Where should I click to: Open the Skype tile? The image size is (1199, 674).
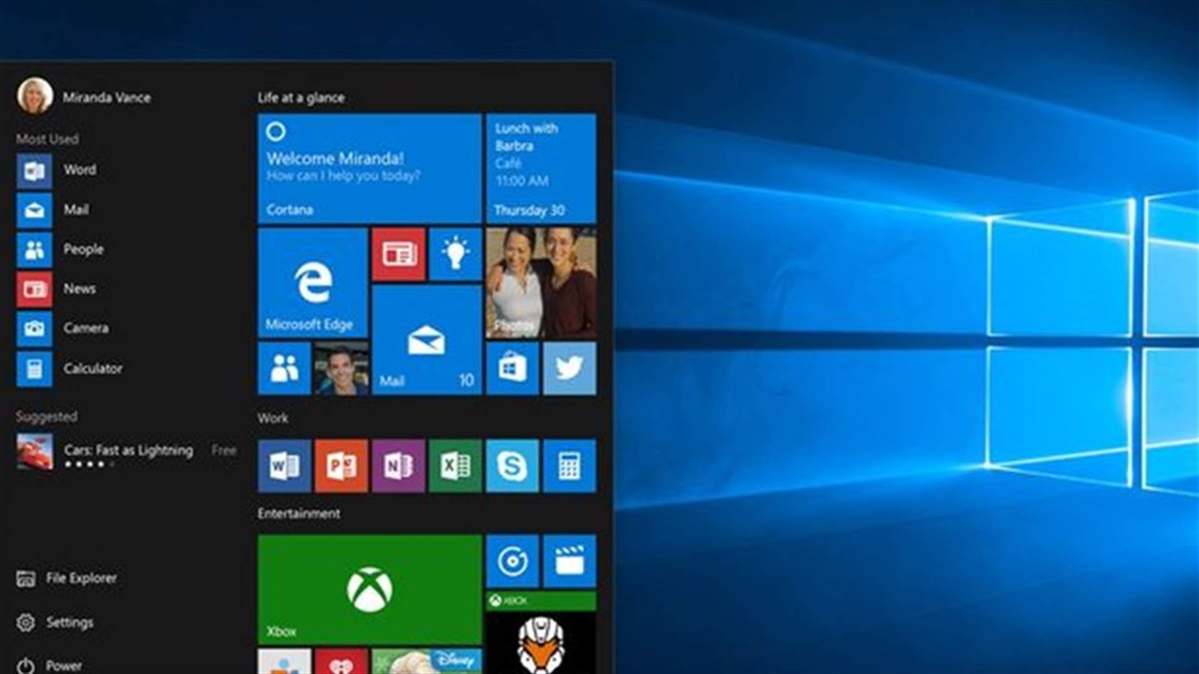pyautogui.click(x=512, y=466)
